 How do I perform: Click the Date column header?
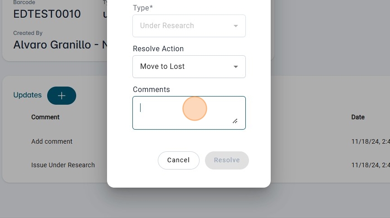[358, 117]
